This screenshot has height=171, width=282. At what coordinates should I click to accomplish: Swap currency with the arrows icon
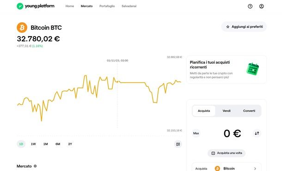click(257, 133)
